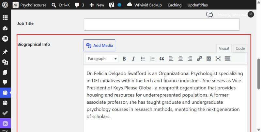Open the Yoast SEO toolbar icon
The height and width of the screenshot is (132, 261).
click(112, 5)
